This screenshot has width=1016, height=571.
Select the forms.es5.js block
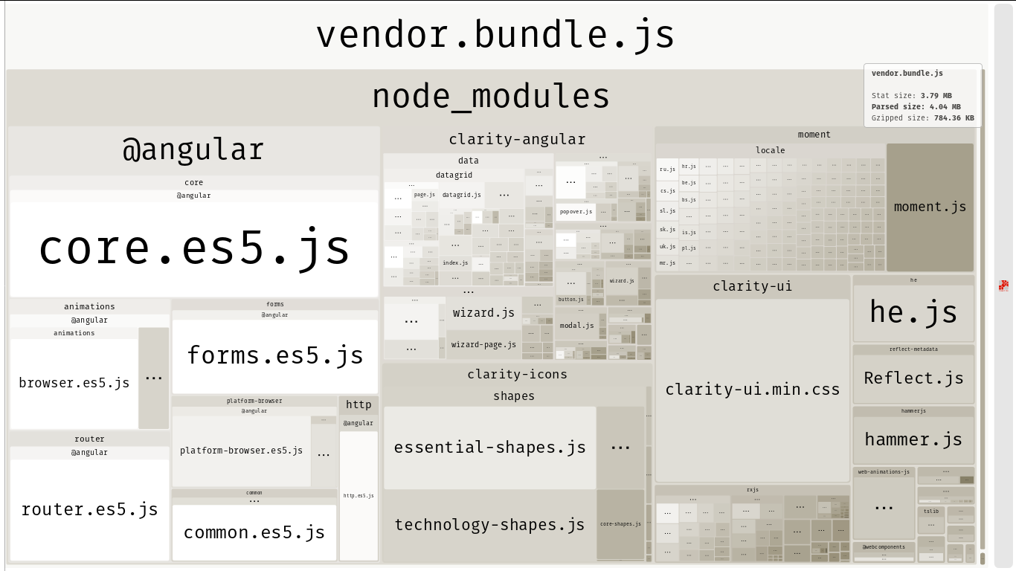point(275,356)
